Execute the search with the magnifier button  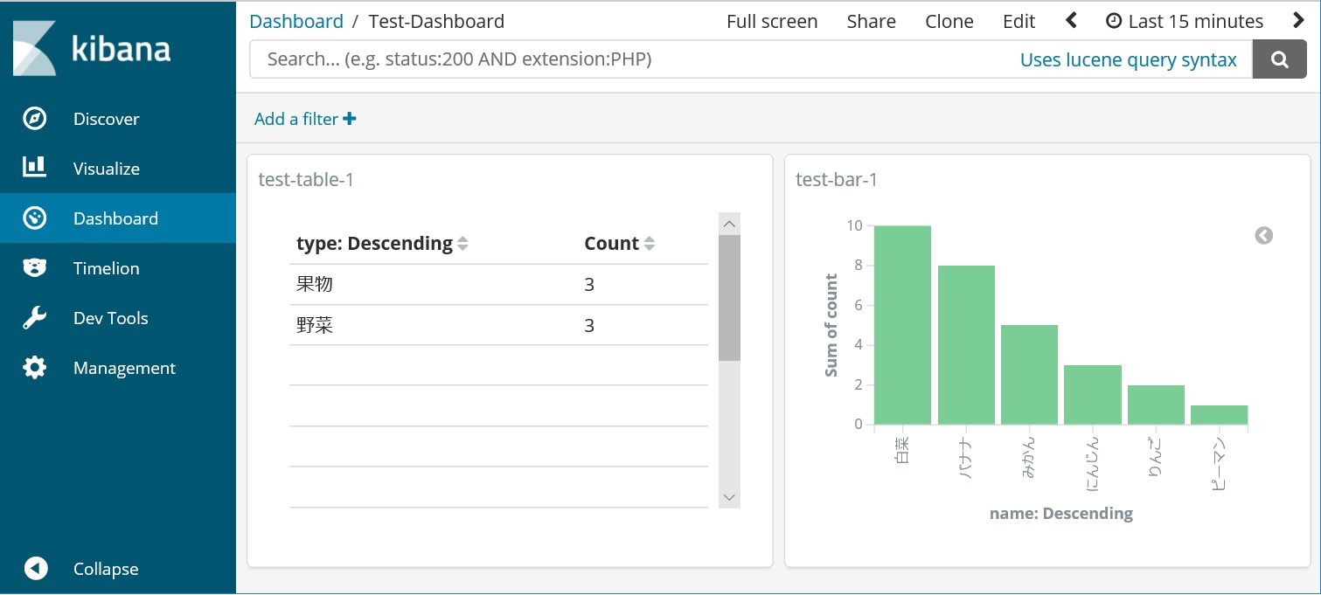[1279, 59]
